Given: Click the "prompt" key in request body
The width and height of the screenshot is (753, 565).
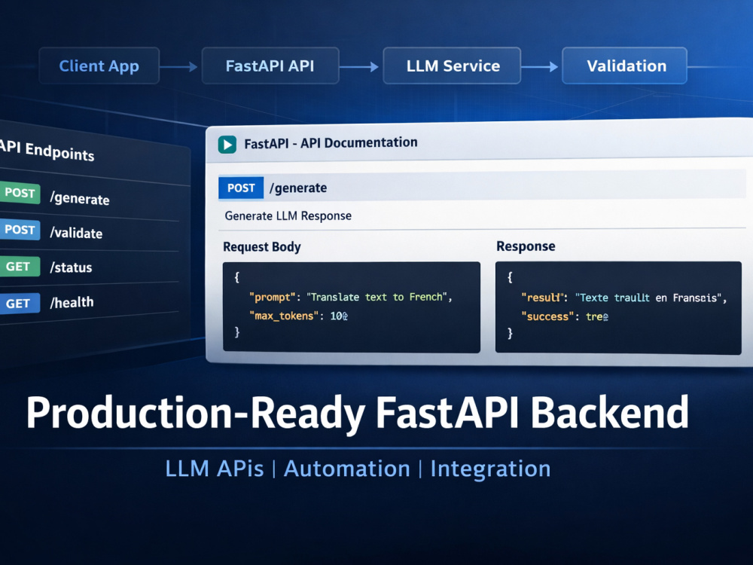Looking at the screenshot, I should tap(273, 298).
